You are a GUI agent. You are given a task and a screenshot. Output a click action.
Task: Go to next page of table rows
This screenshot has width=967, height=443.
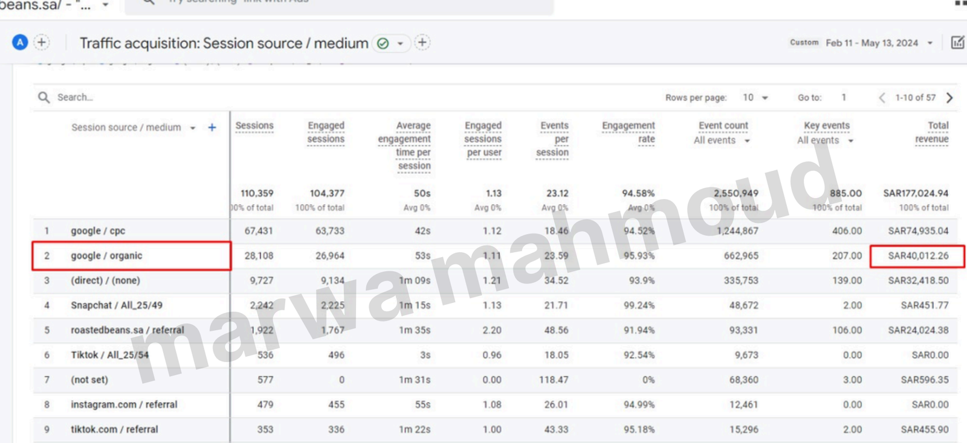click(949, 98)
